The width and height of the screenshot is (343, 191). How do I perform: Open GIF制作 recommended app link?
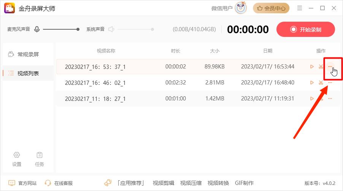coord(245,183)
